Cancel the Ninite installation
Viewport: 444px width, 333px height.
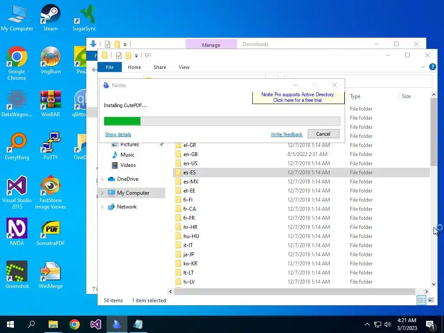tap(323, 134)
